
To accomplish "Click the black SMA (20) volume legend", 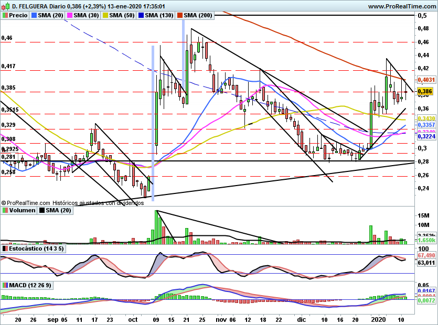I will (54, 210).
